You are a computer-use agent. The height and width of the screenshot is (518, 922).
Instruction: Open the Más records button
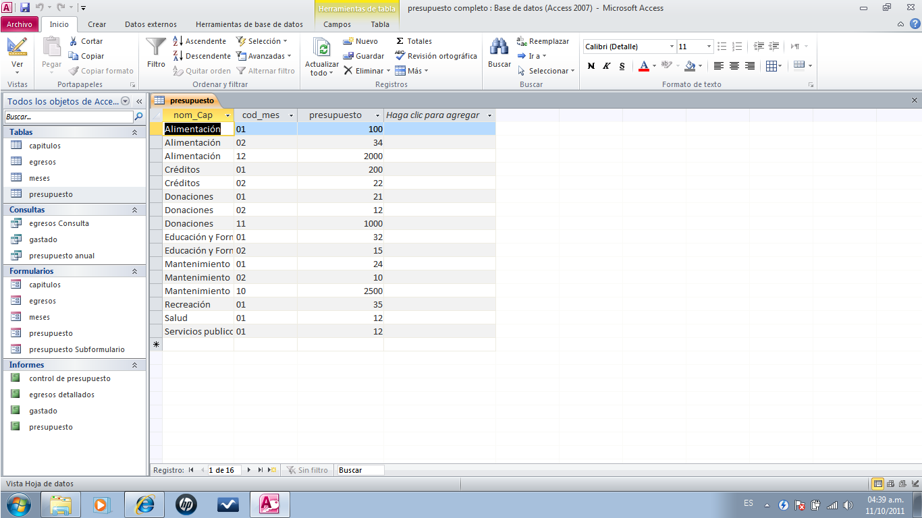tap(410, 71)
